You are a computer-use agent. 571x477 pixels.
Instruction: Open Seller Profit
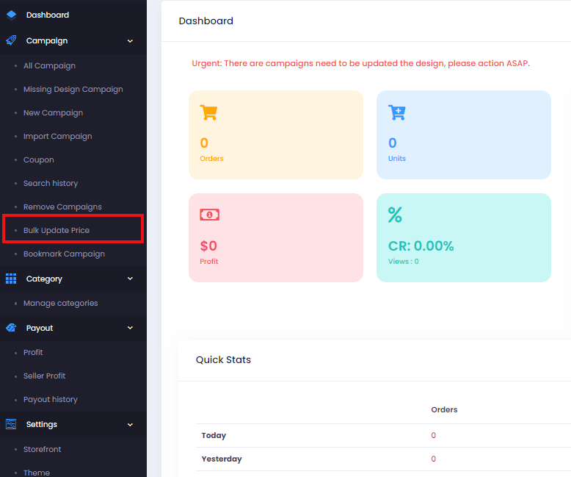pos(45,376)
